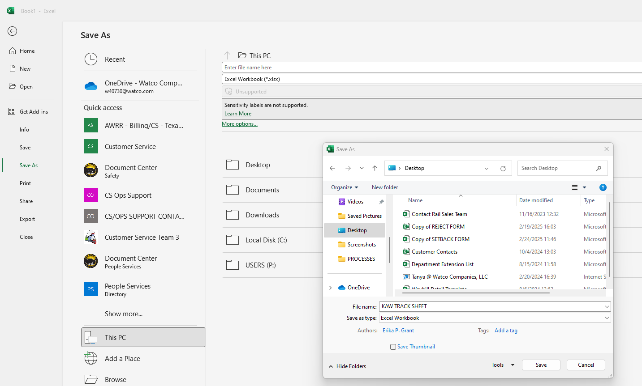Click the Add a Place globe icon
The width and height of the screenshot is (642, 386).
[x=91, y=358]
